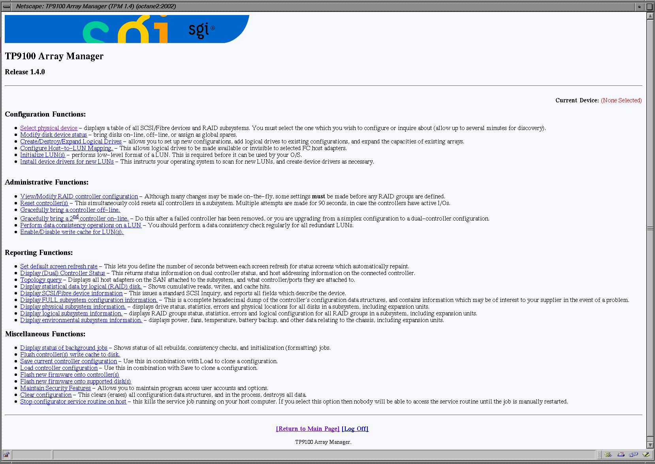Click the component bar drag handle
Image resolution: width=655 pixels, height=464 pixels.
[599, 455]
